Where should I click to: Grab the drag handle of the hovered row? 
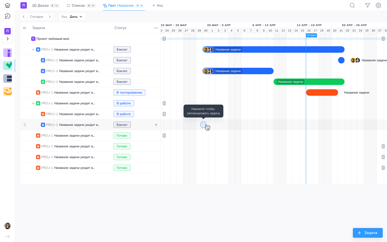coord(25,125)
